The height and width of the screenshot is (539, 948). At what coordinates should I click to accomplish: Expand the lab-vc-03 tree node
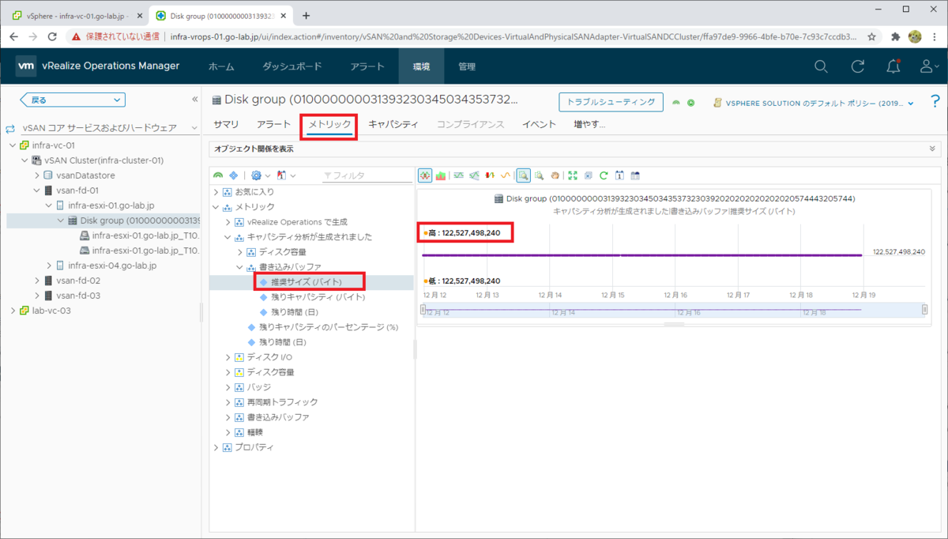coord(13,310)
